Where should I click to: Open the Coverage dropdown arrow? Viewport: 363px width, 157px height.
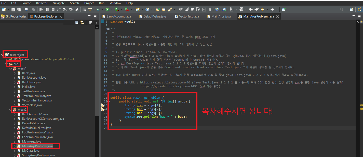122,9
